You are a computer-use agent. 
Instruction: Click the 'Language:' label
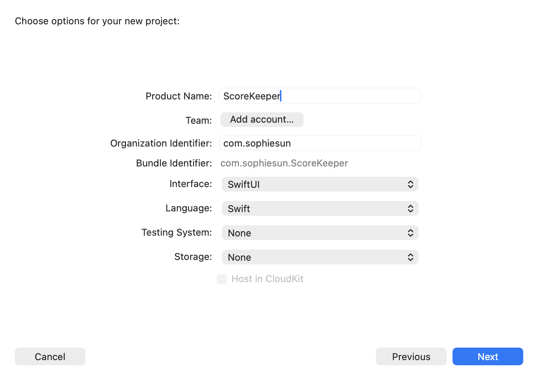point(189,208)
